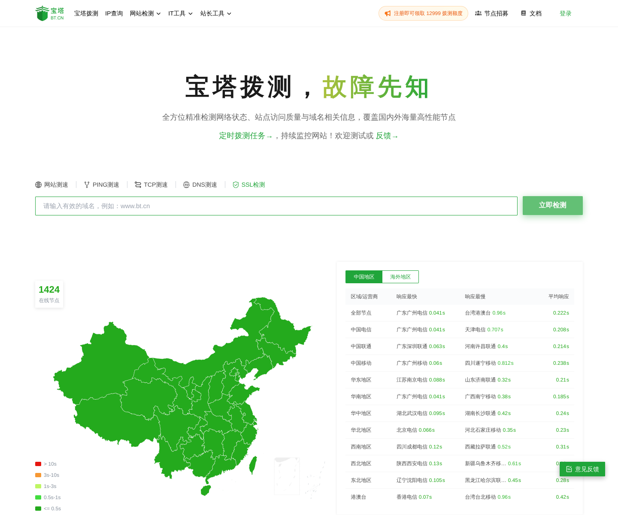
Task: Expand the 网站检测 dropdown menu
Action: (x=145, y=13)
